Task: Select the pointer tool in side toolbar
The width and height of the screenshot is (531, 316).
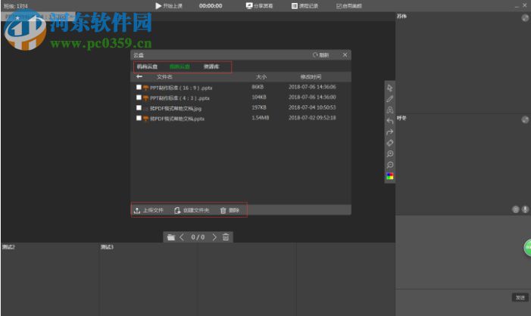Action: (390, 88)
